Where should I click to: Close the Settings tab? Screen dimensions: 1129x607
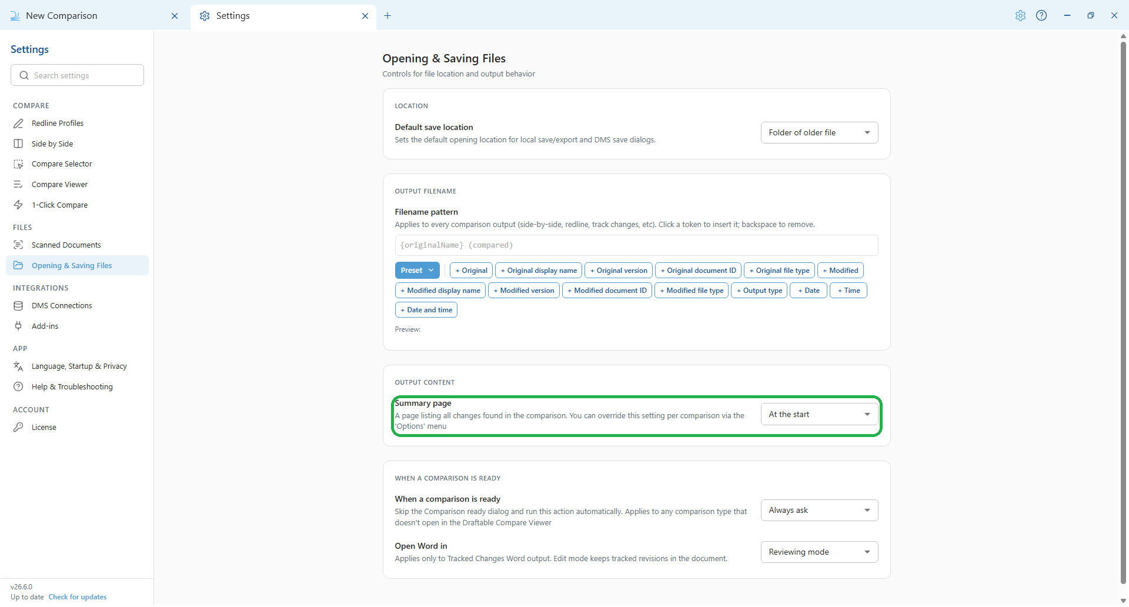365,16
